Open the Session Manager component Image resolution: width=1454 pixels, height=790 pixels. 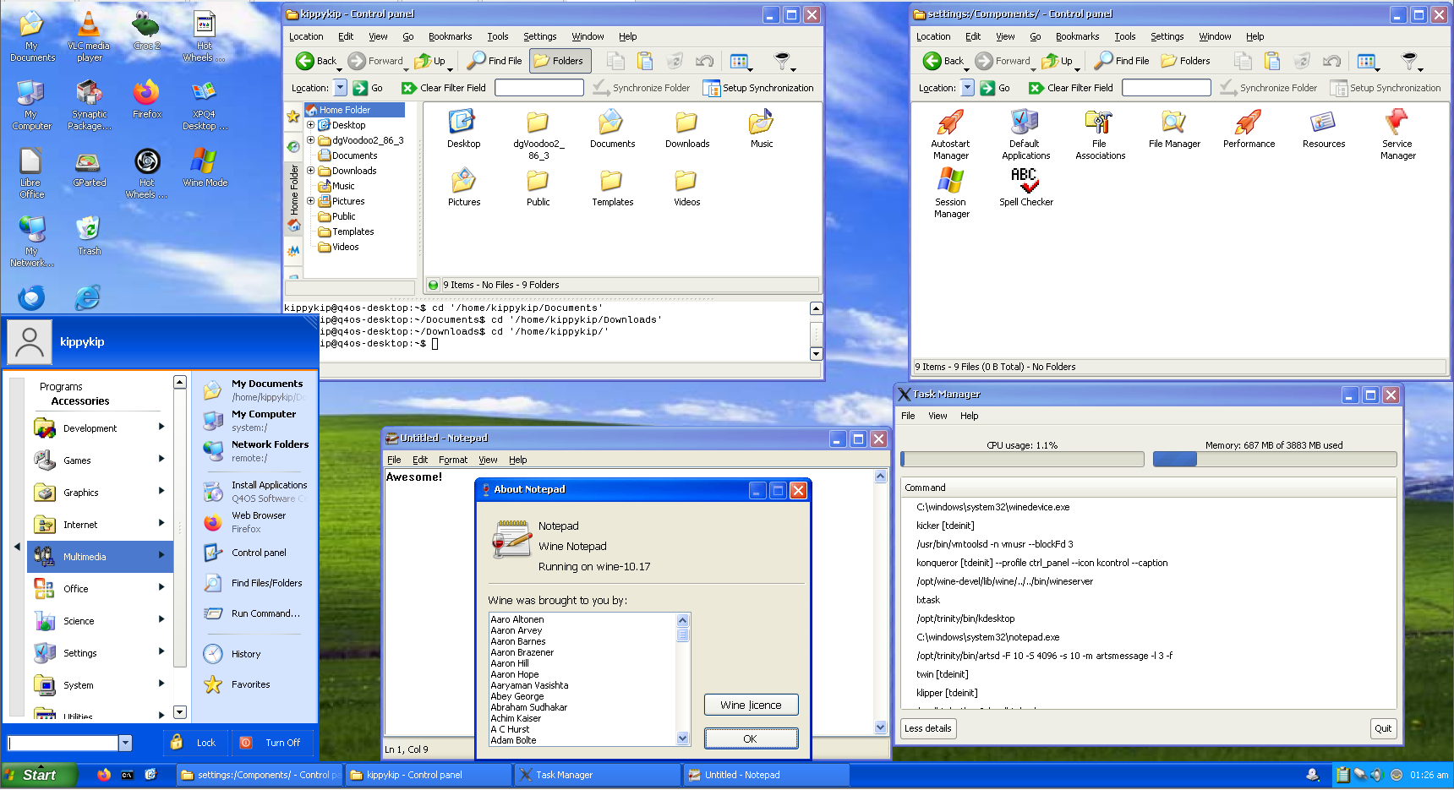coord(951,181)
